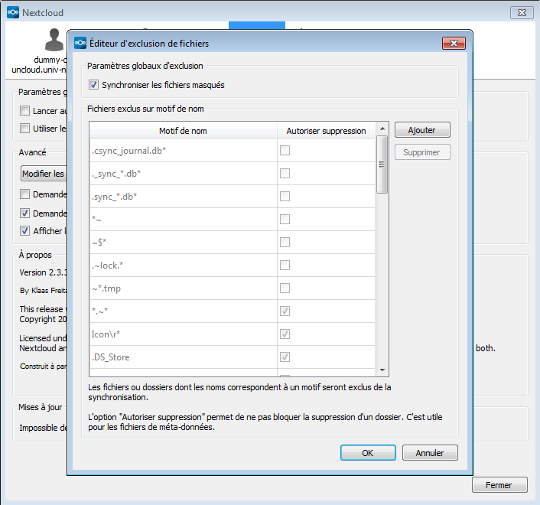Sort by Motif de nom column header
Viewport: 540px width, 505px height.
point(183,131)
